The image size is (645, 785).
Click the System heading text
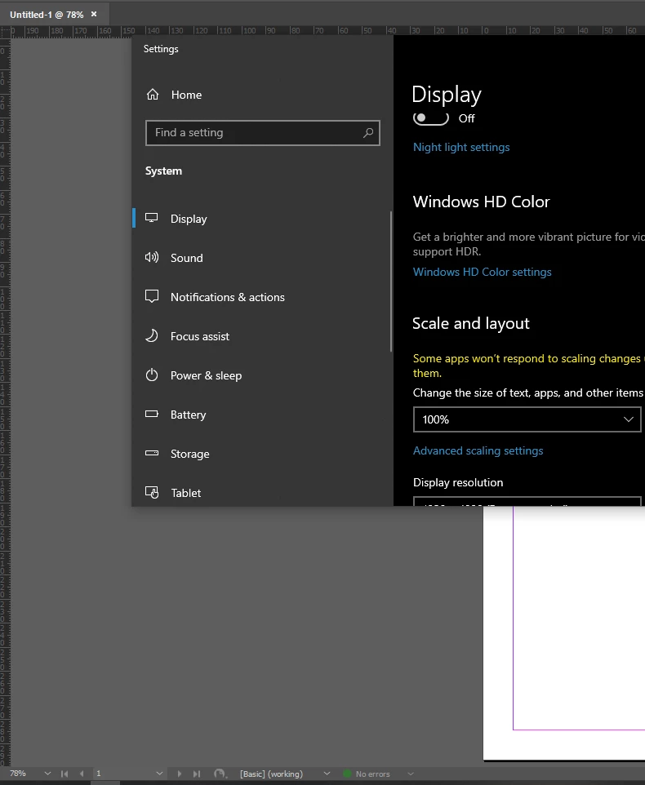pos(163,171)
